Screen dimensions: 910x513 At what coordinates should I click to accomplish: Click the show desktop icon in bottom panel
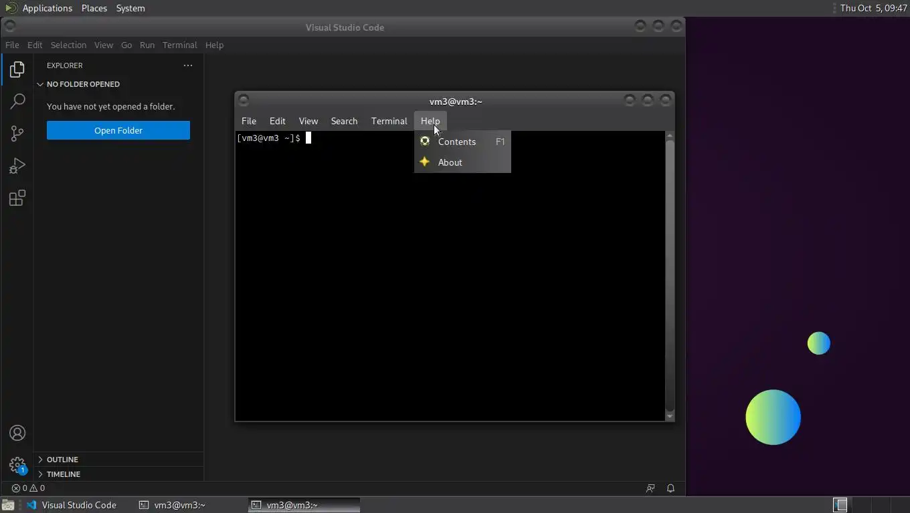click(7, 505)
